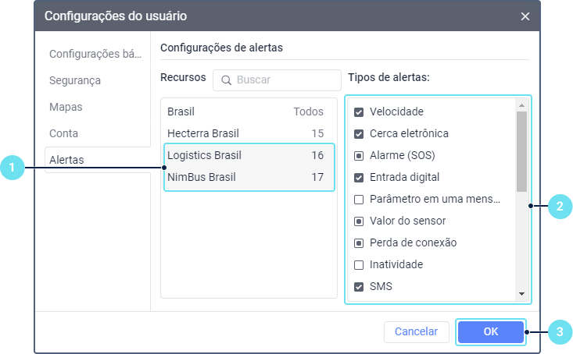573x354 pixels.
Task: Uncheck the Cerca eletrônica alert
Action: click(x=359, y=133)
